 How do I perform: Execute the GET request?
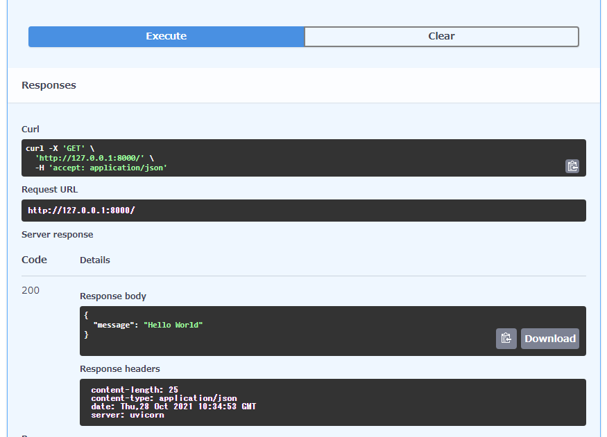(166, 36)
